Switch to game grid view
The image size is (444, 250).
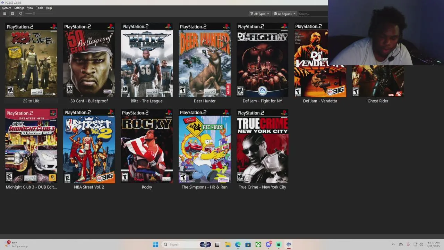12,14
